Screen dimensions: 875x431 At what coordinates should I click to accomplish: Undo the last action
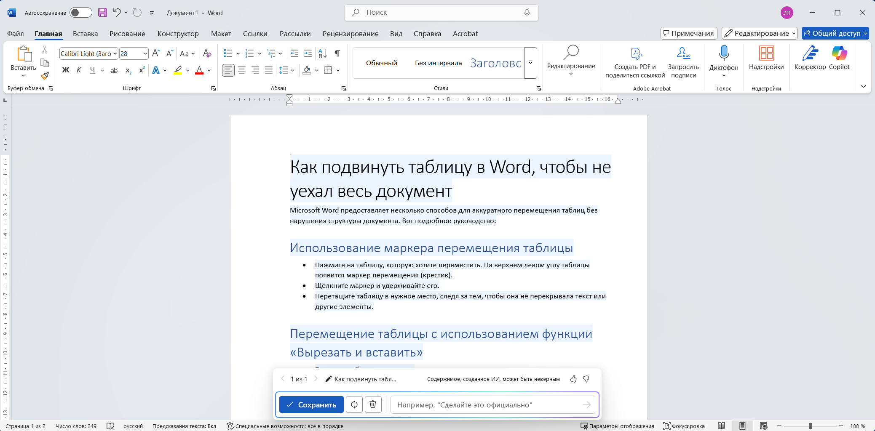pos(117,13)
